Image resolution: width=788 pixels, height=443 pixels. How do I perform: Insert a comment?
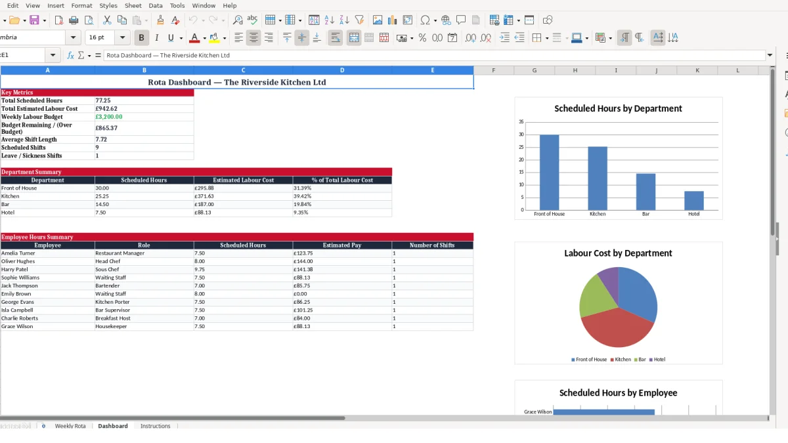coord(461,20)
